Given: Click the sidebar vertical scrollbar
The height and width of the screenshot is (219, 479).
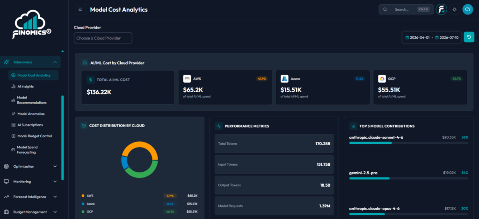Looking at the screenshot, I should pyautogui.click(x=63, y=138).
